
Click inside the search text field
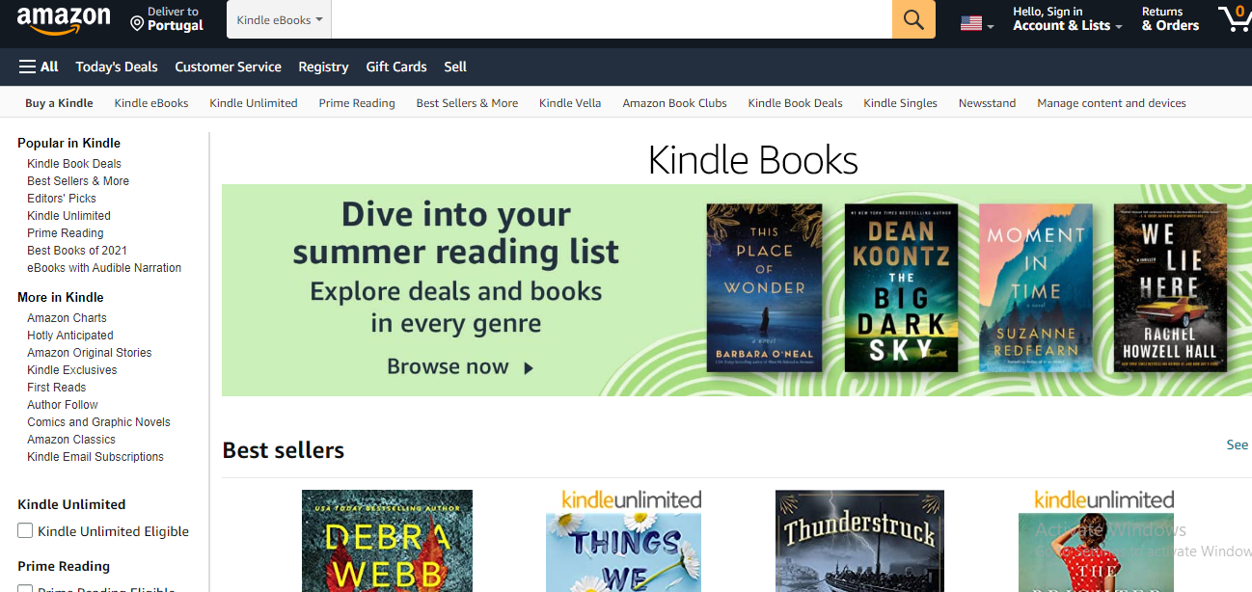pyautogui.click(x=612, y=19)
